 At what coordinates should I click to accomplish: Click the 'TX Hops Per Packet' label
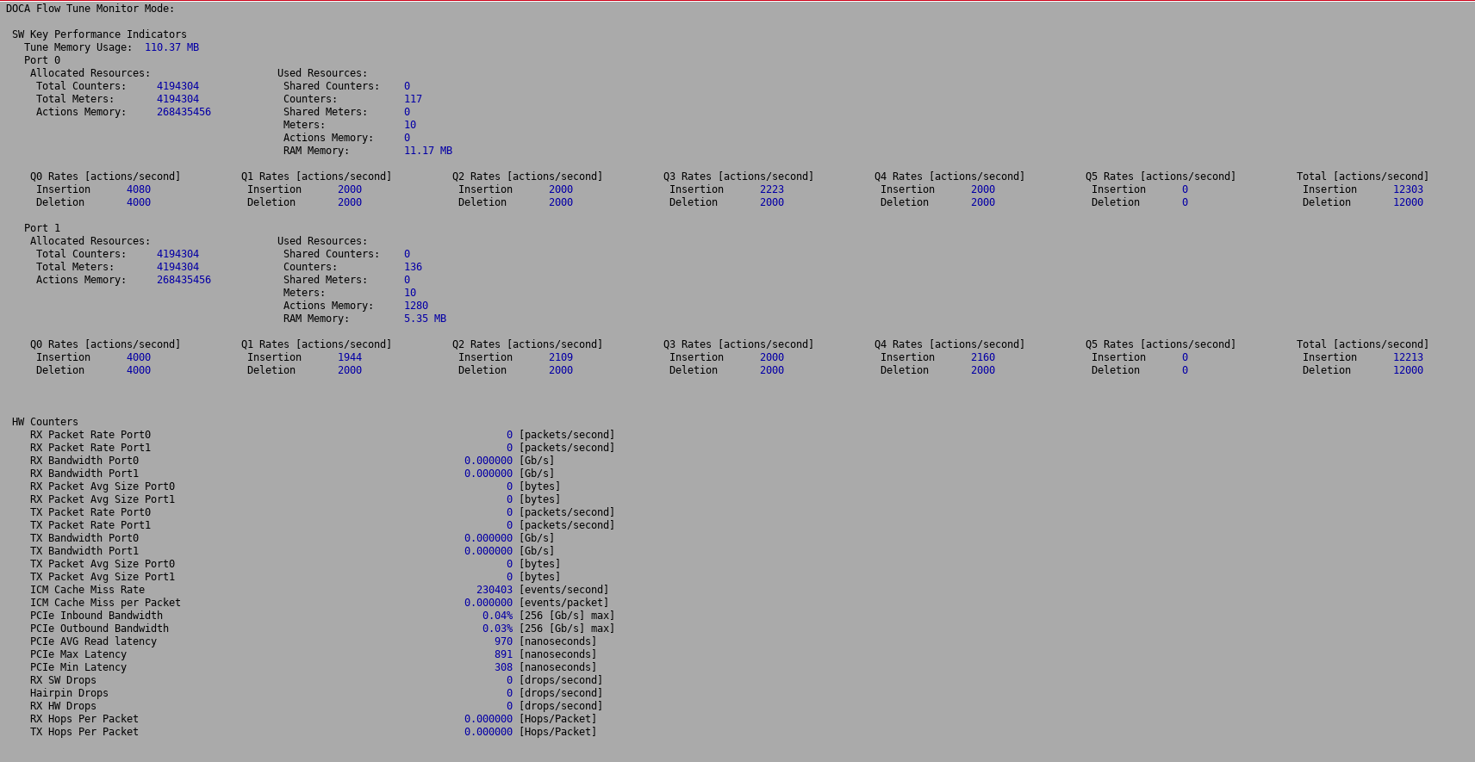[84, 732]
